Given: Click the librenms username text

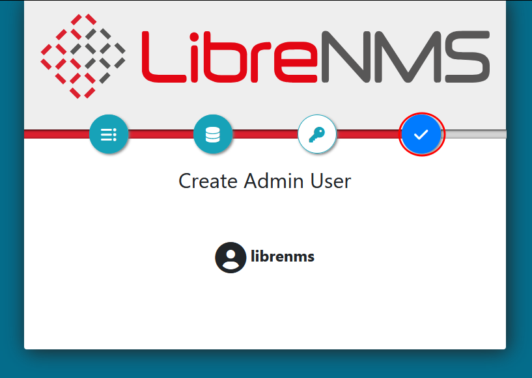Looking at the screenshot, I should click(283, 256).
